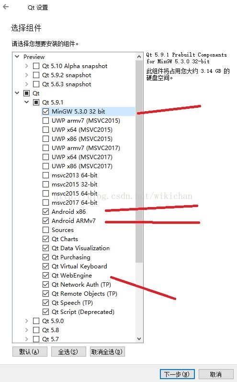
Task: Uncheck MinGW 5.3.0 32 bit component
Action: coord(46,112)
